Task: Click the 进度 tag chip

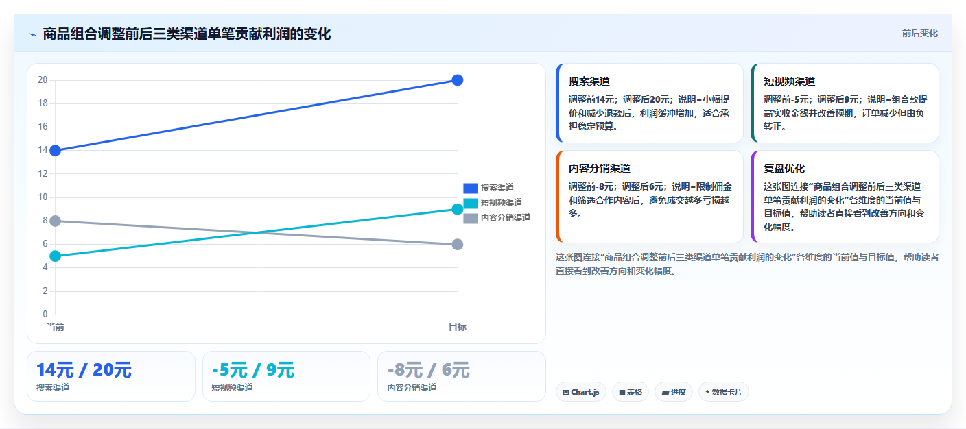Action: [x=673, y=392]
